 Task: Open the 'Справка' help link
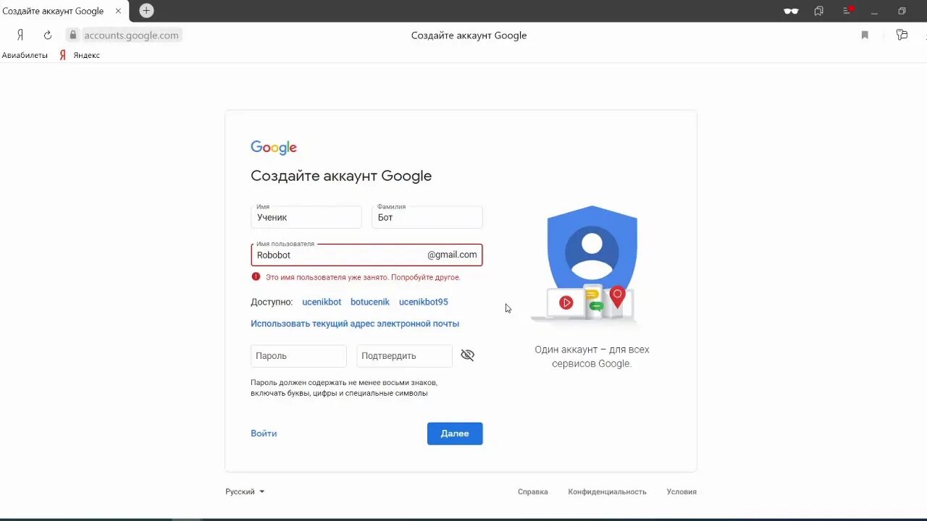pos(533,491)
